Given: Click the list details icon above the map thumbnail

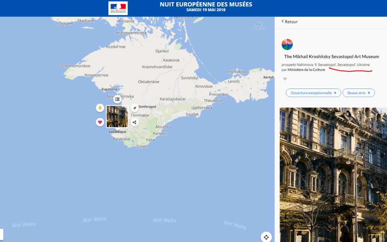Looking at the screenshot, I should click(x=117, y=99).
